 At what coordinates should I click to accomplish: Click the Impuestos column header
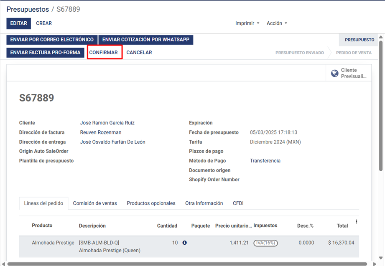(265, 225)
